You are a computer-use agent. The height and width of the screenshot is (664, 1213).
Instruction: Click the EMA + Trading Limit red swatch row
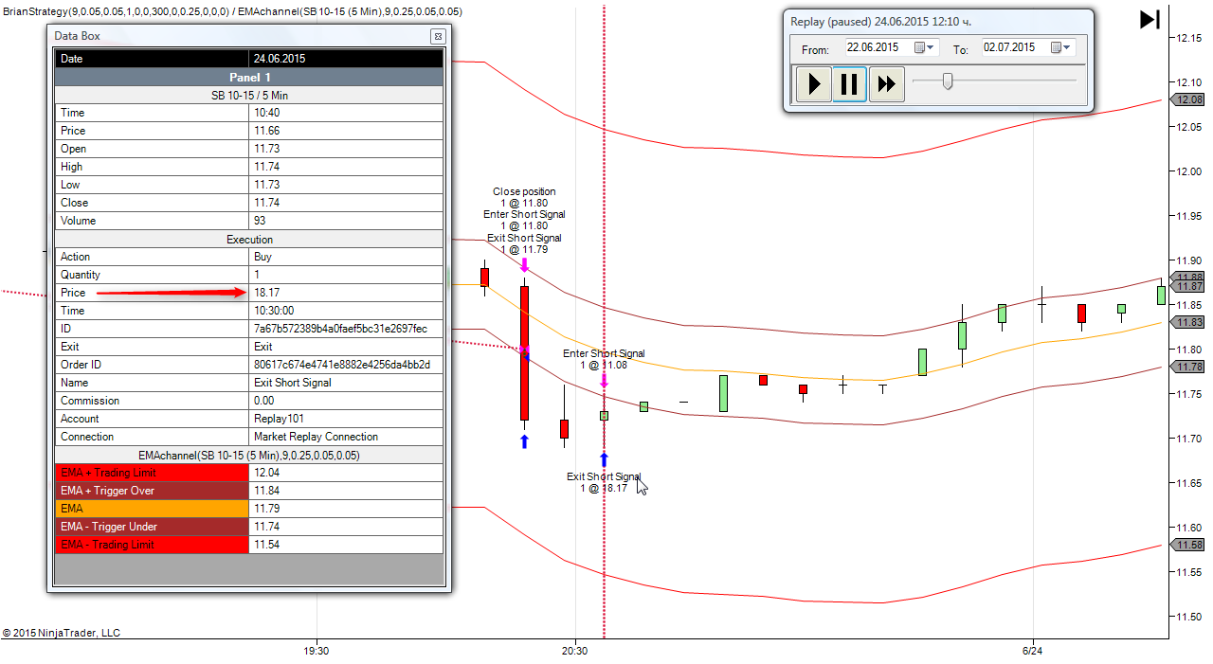(x=153, y=473)
